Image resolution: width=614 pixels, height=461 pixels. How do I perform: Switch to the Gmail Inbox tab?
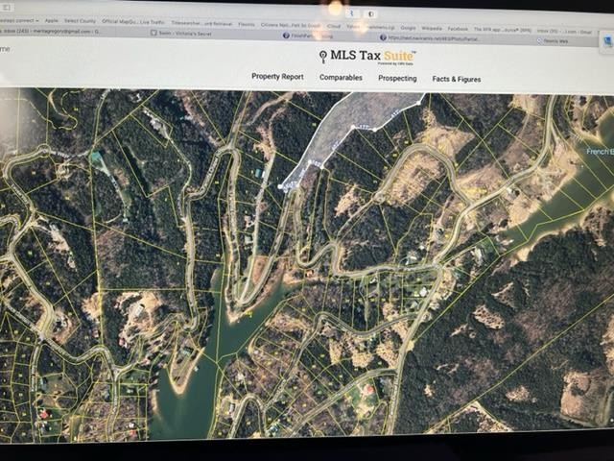click(49, 31)
